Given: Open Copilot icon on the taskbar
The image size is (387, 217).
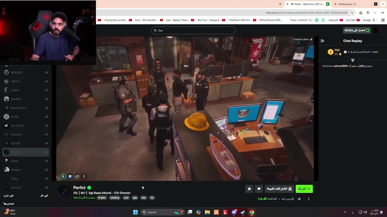Looking at the screenshot, I should click(x=198, y=212).
